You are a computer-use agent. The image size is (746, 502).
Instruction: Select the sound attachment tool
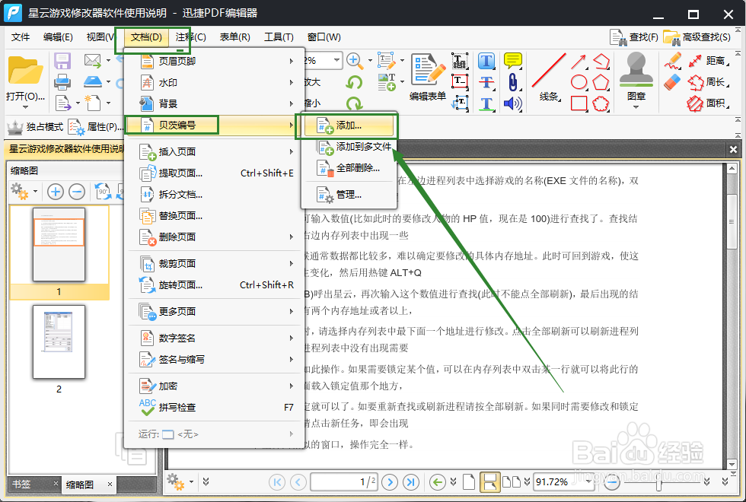point(512,104)
